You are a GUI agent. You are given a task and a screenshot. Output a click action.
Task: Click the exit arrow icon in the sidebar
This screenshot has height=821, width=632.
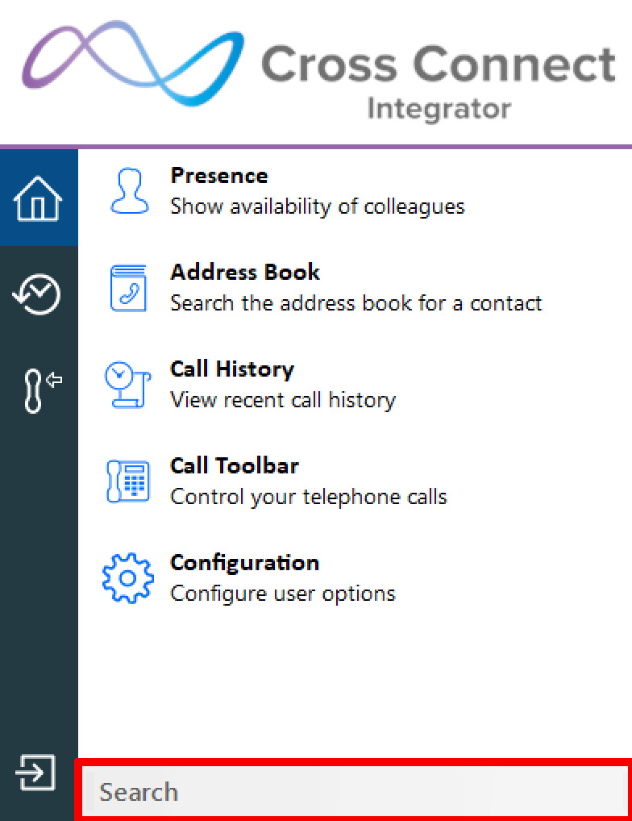point(35,773)
